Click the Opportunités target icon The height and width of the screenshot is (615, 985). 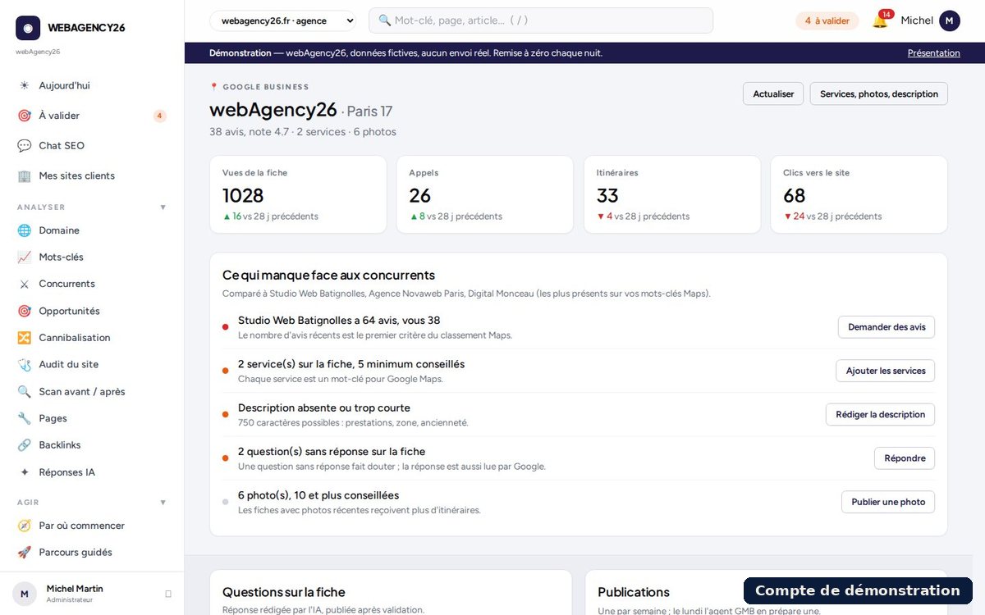[x=24, y=311]
